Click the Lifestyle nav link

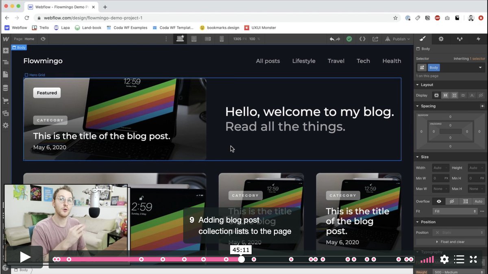(x=304, y=61)
